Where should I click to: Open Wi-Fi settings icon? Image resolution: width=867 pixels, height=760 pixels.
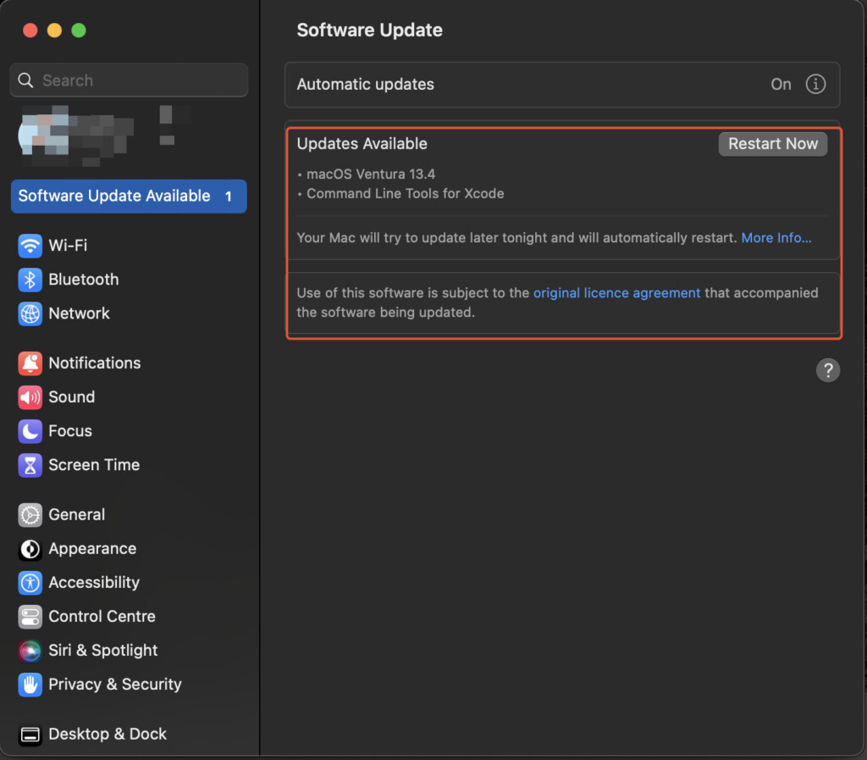(x=30, y=246)
